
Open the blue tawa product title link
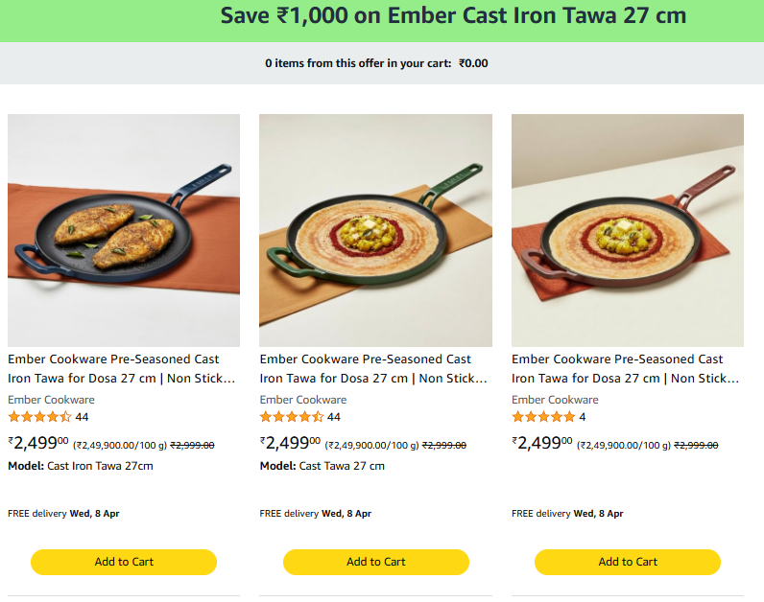[x=122, y=368]
